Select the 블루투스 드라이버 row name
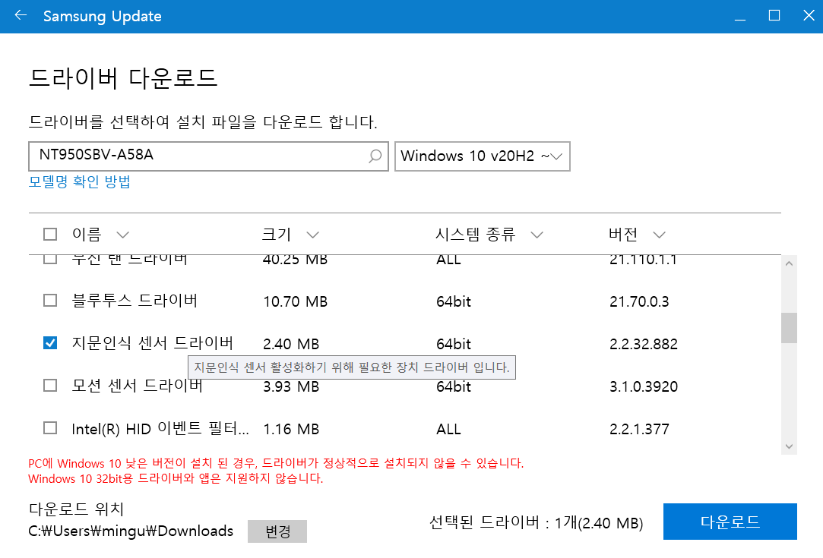Screen dimensions: 823x558 point(135,301)
